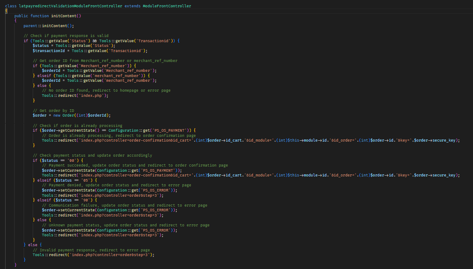Click the line 'parent::initContent();'
The height and width of the screenshot is (269, 473).
[49, 26]
